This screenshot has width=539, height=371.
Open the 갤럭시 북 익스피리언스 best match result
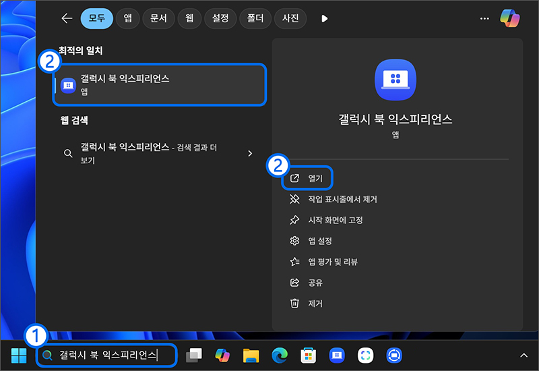tap(160, 85)
